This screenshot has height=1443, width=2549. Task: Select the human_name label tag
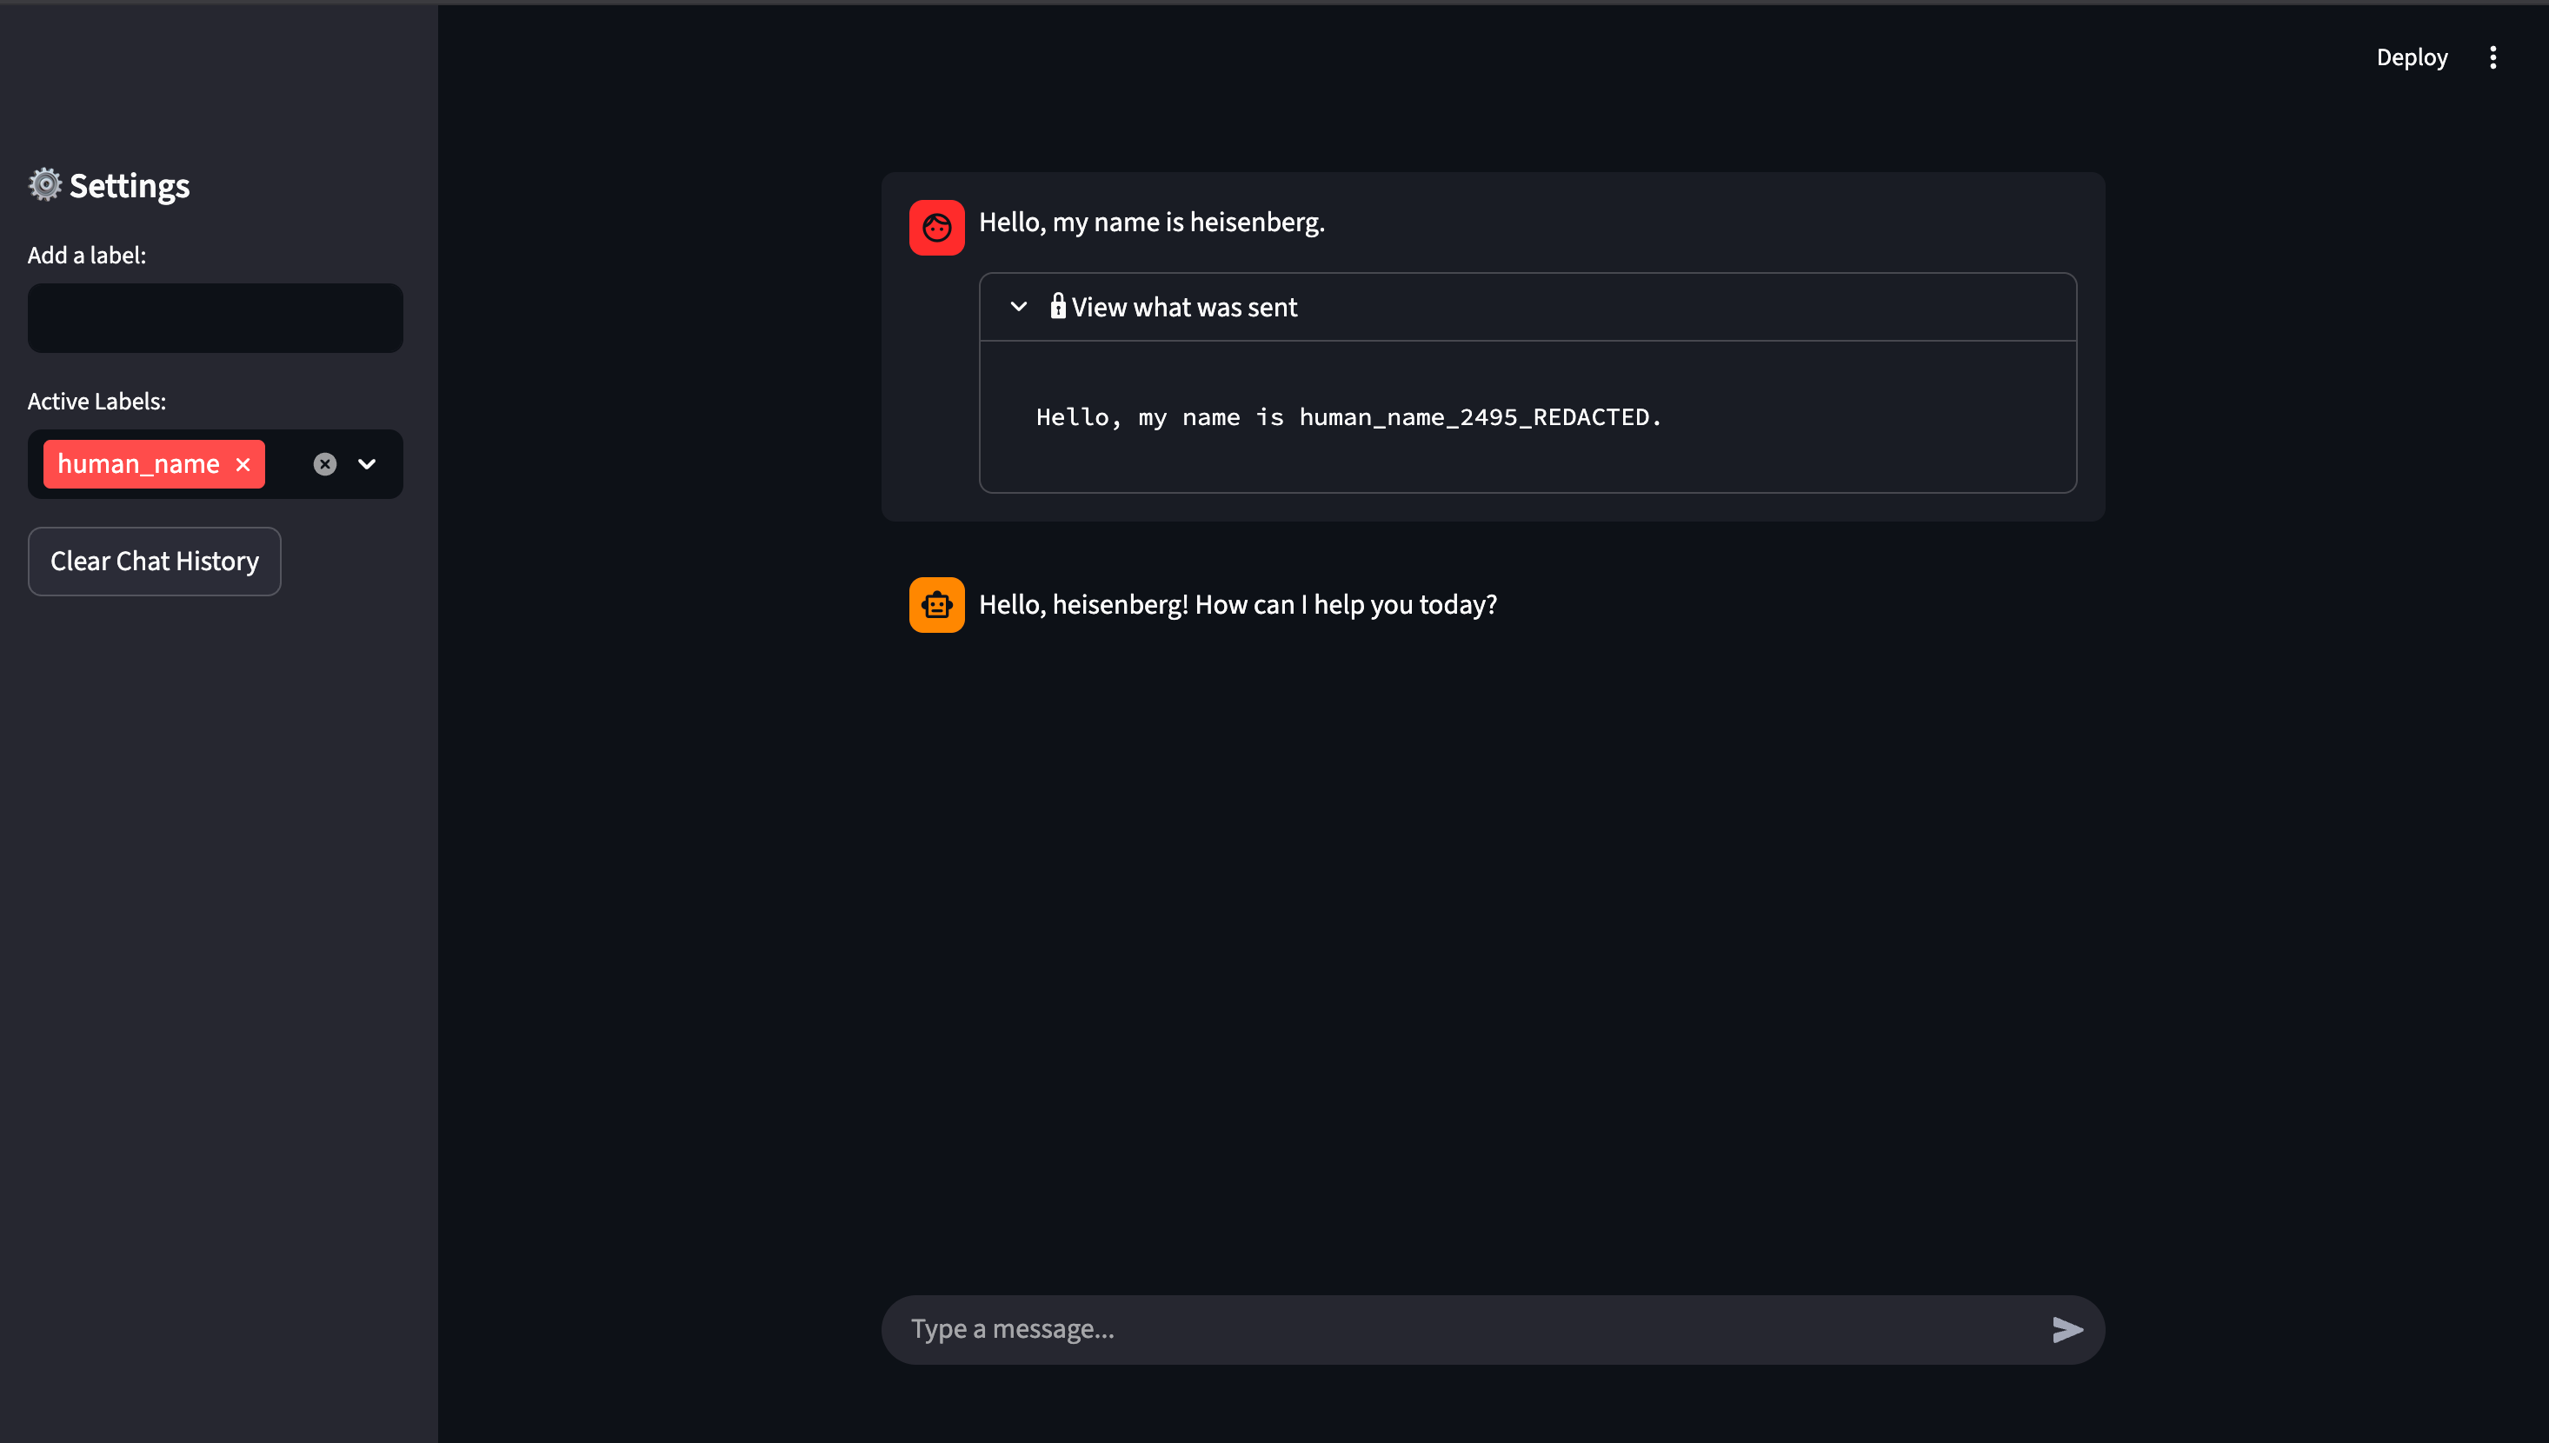139,462
